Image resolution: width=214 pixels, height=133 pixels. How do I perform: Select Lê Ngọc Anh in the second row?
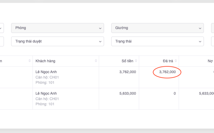point(46,93)
